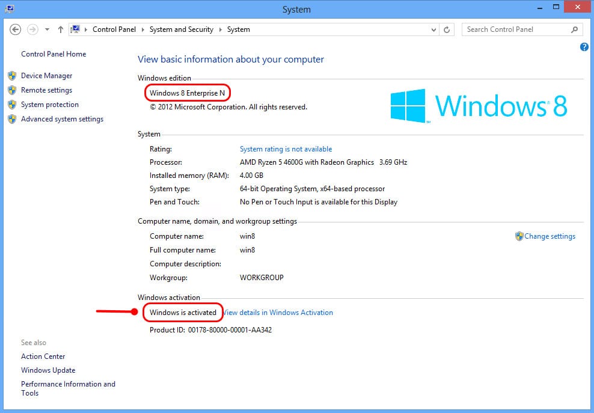
Task: Open System protection link
Action: click(x=50, y=104)
